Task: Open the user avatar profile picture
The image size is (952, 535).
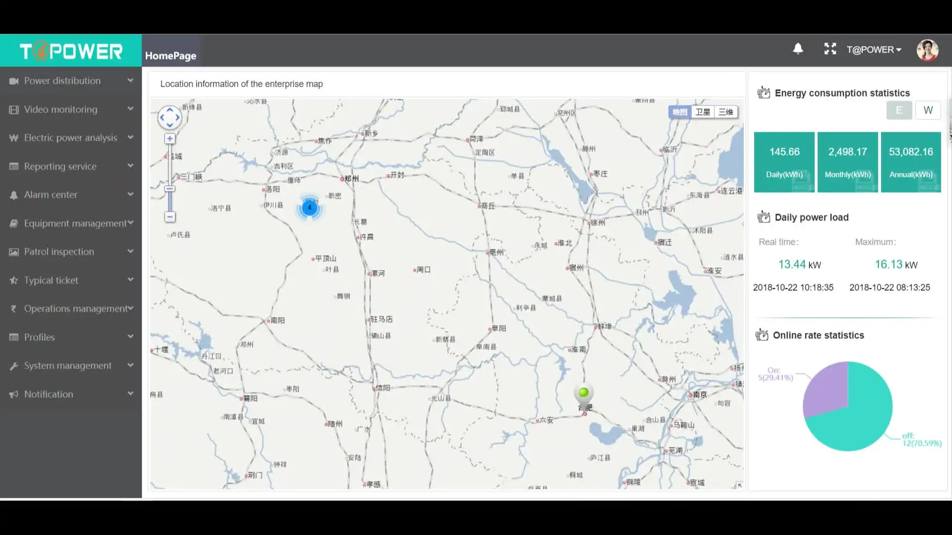Action: 927,50
